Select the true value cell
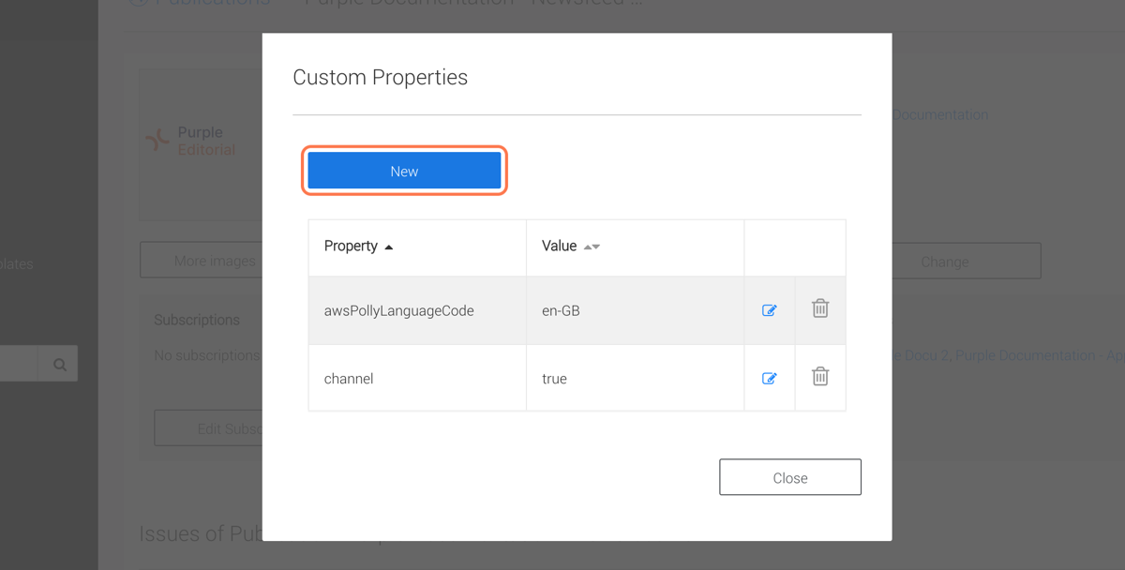Viewport: 1125px width, 570px height. (636, 378)
